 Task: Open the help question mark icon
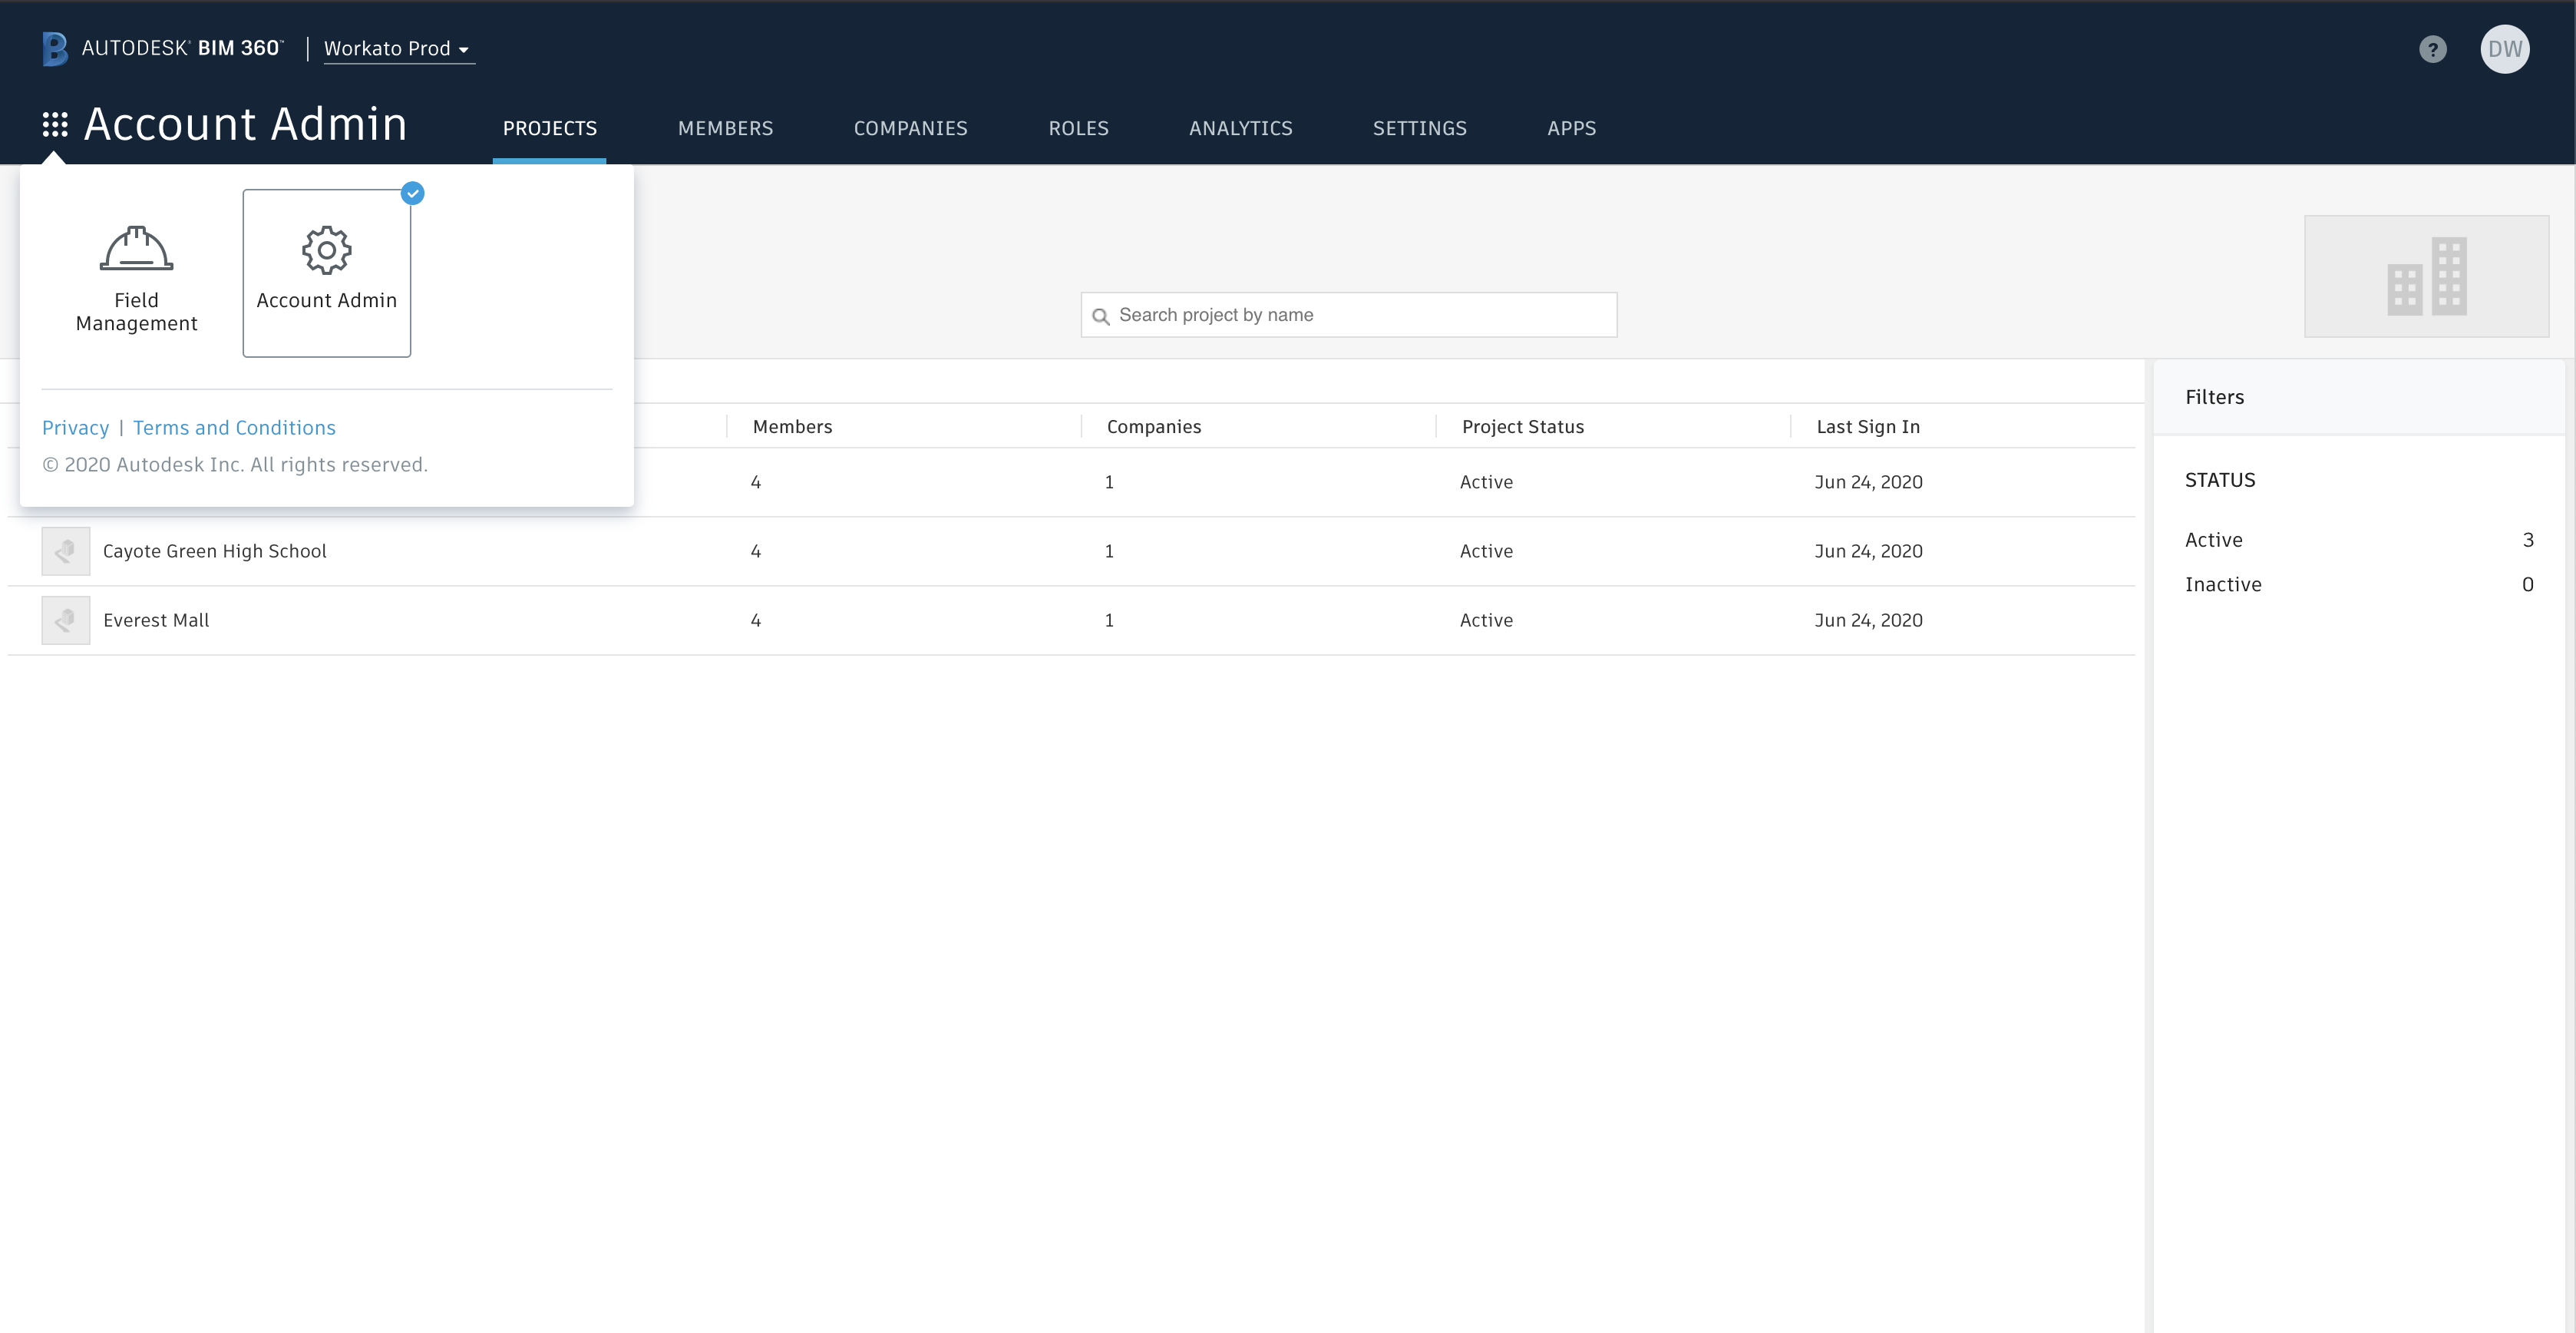(x=2433, y=48)
